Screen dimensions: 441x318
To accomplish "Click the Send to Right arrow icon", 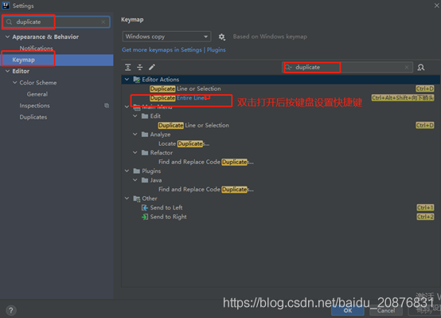I will [145, 217].
